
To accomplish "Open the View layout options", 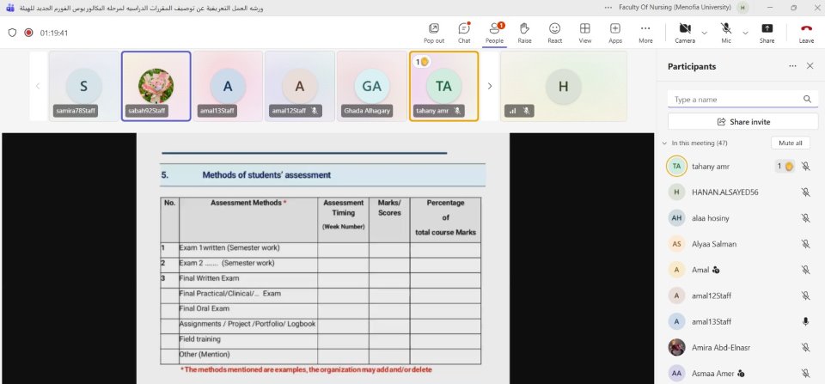I will pos(585,33).
